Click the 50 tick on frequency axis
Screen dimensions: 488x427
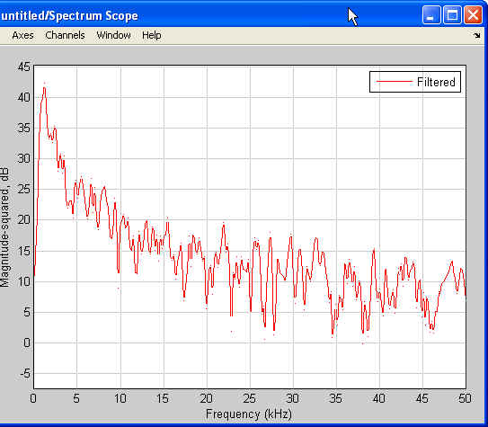tap(465, 398)
